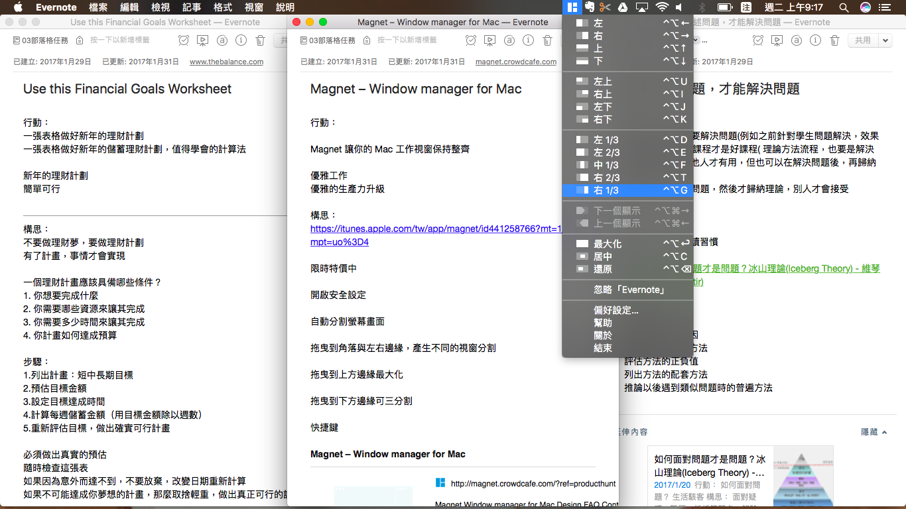The width and height of the screenshot is (906, 509).
Task: Click the battery status icon
Action: coord(725,7)
